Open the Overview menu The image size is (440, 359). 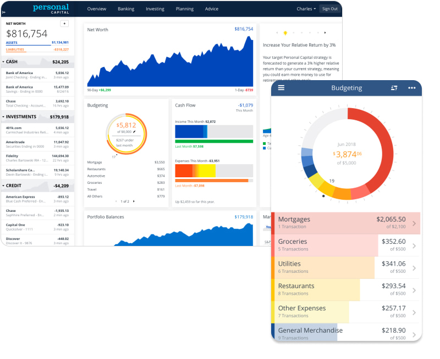(97, 9)
